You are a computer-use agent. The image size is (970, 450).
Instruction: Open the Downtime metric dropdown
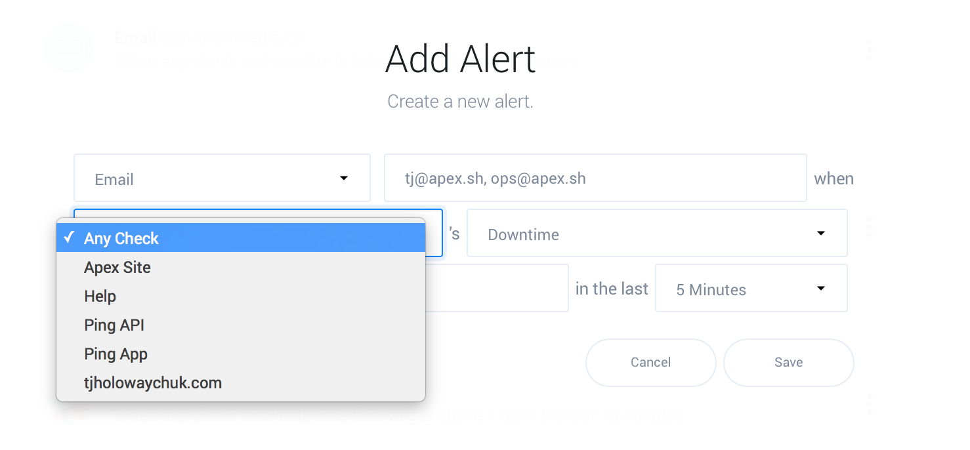[x=656, y=234]
